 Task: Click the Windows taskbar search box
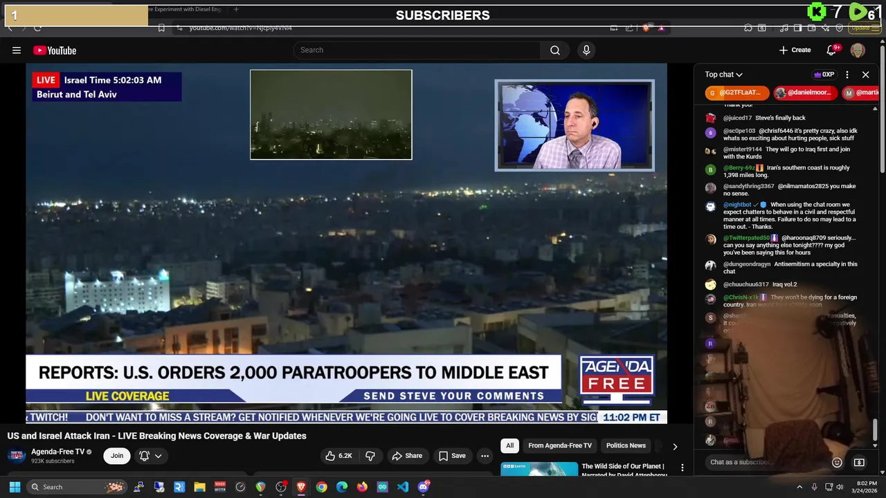coord(77,487)
